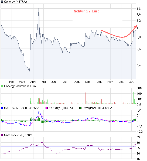Click the 'Sep.' month axis label
Image resolution: width=147 pixels, height=161 pixels.
[x=88, y=82]
